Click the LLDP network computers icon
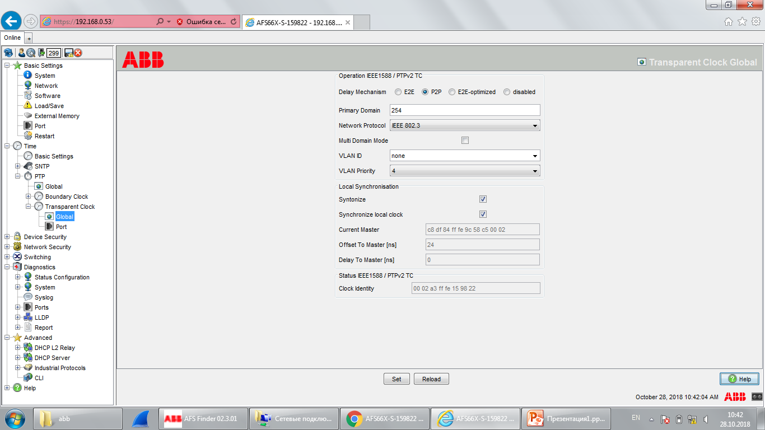This screenshot has width=765, height=430. pyautogui.click(x=27, y=317)
